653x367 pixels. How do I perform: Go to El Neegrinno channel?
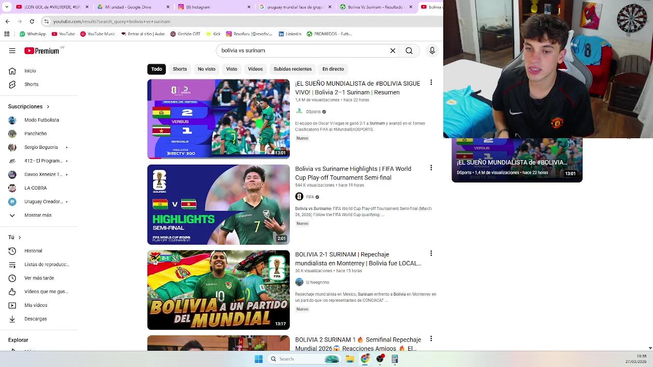pyautogui.click(x=317, y=282)
